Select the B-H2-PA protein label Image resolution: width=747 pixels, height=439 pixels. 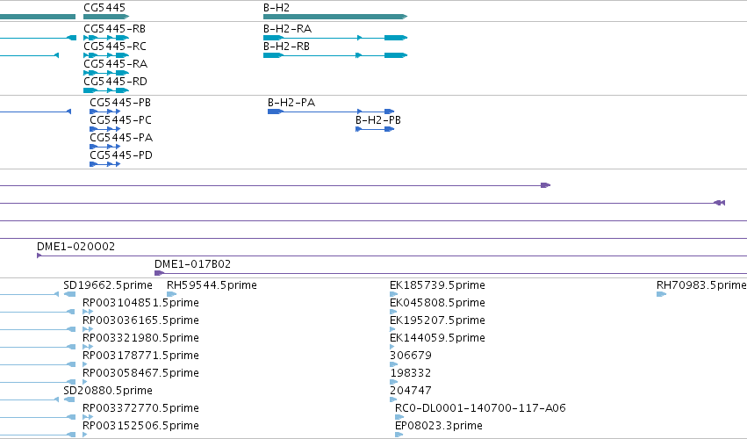point(291,103)
